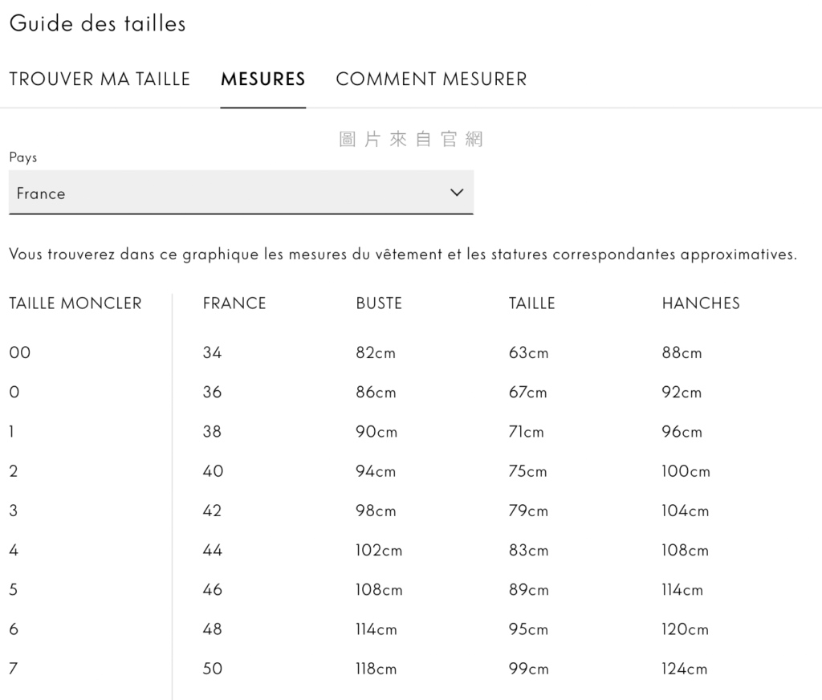Click the 75cm waist measurement

pos(528,471)
